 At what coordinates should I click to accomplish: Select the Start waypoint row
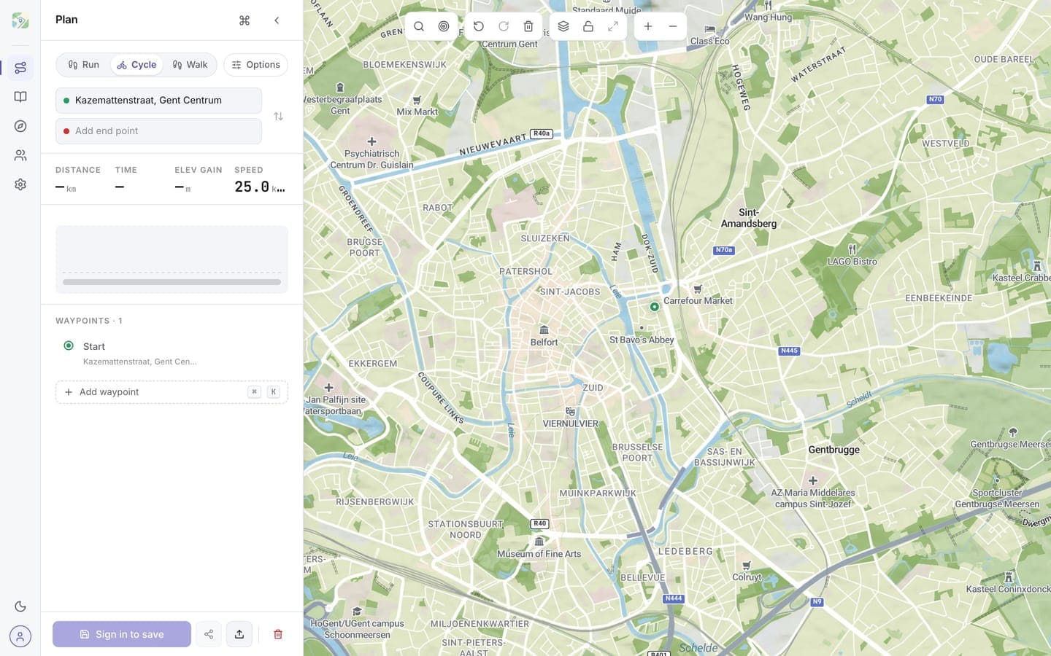[172, 353]
